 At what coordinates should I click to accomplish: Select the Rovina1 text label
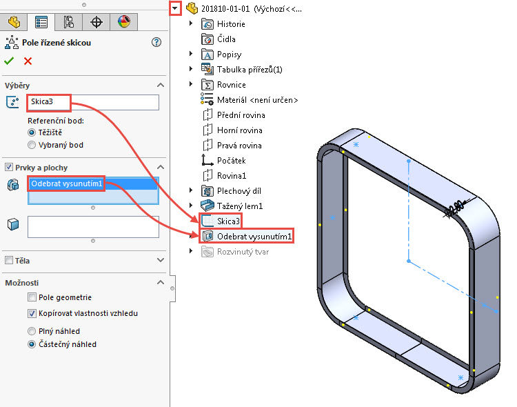pos(232,176)
